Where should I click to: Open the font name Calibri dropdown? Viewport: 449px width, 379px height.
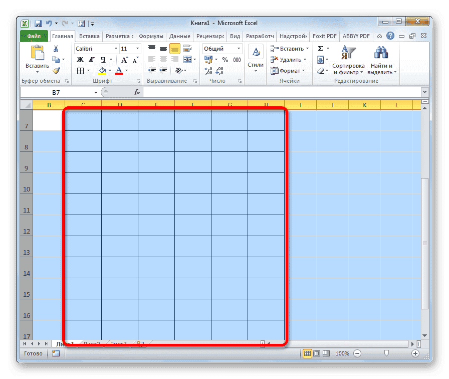[x=116, y=49]
